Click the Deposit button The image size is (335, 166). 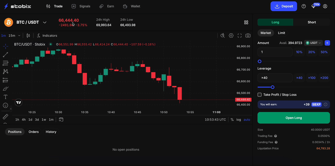pyautogui.click(x=284, y=6)
